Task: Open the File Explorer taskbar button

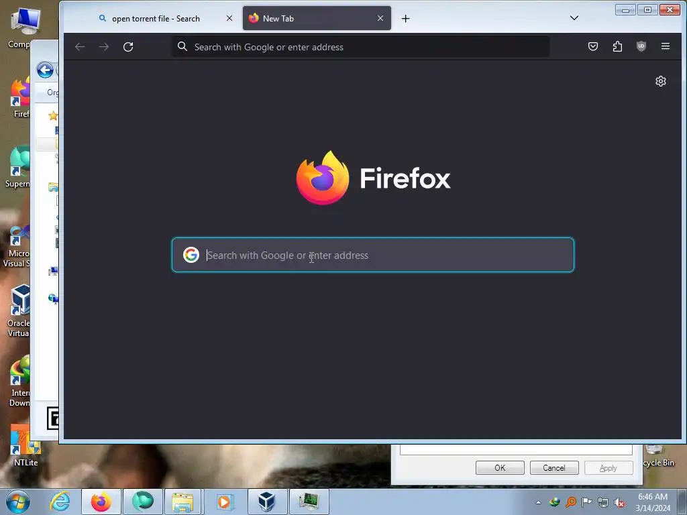Action: pos(183,502)
